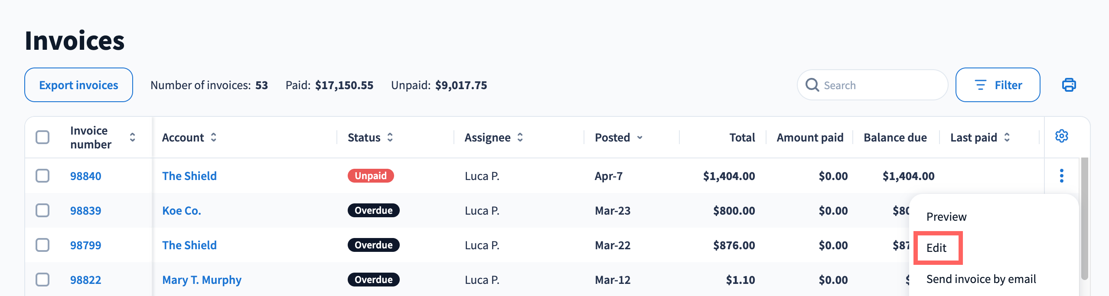Open three-dot menu for invoice 98840
The height and width of the screenshot is (296, 1109).
tap(1061, 176)
